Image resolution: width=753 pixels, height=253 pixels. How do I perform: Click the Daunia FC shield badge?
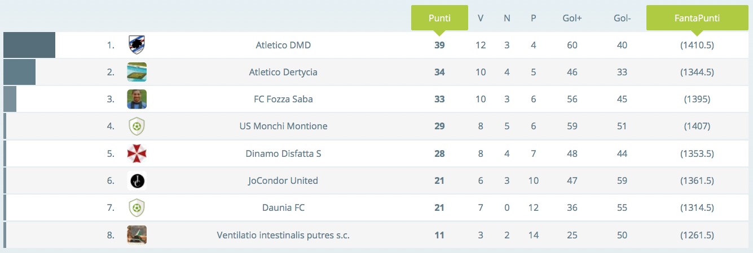click(x=136, y=207)
